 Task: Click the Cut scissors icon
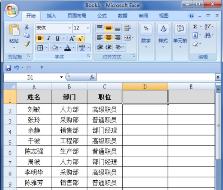pos(27,27)
